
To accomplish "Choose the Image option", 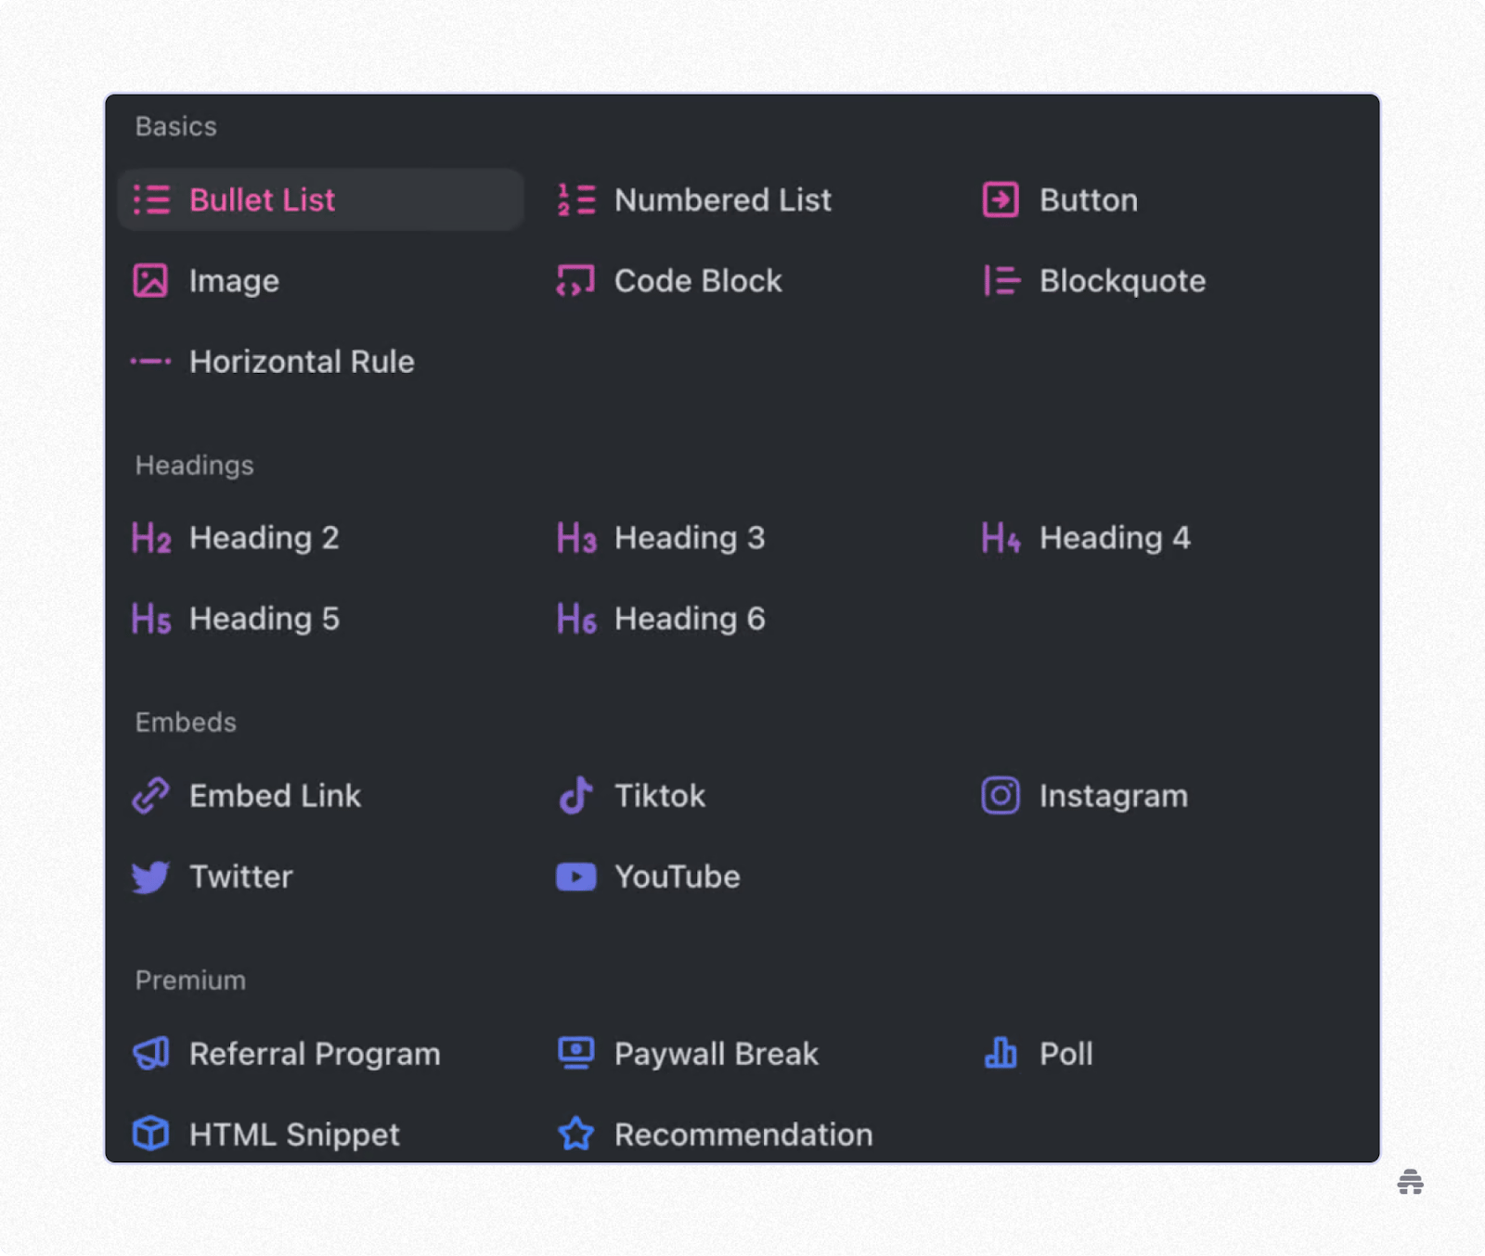I will point(234,281).
